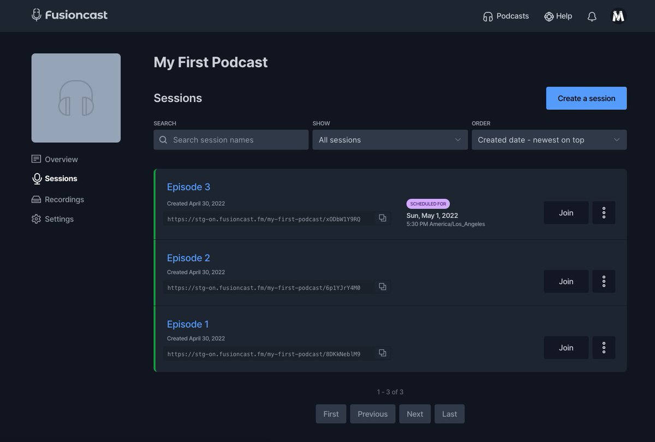The width and height of the screenshot is (655, 442).
Task: Open the Episode 3 session link
Action: pos(188,187)
